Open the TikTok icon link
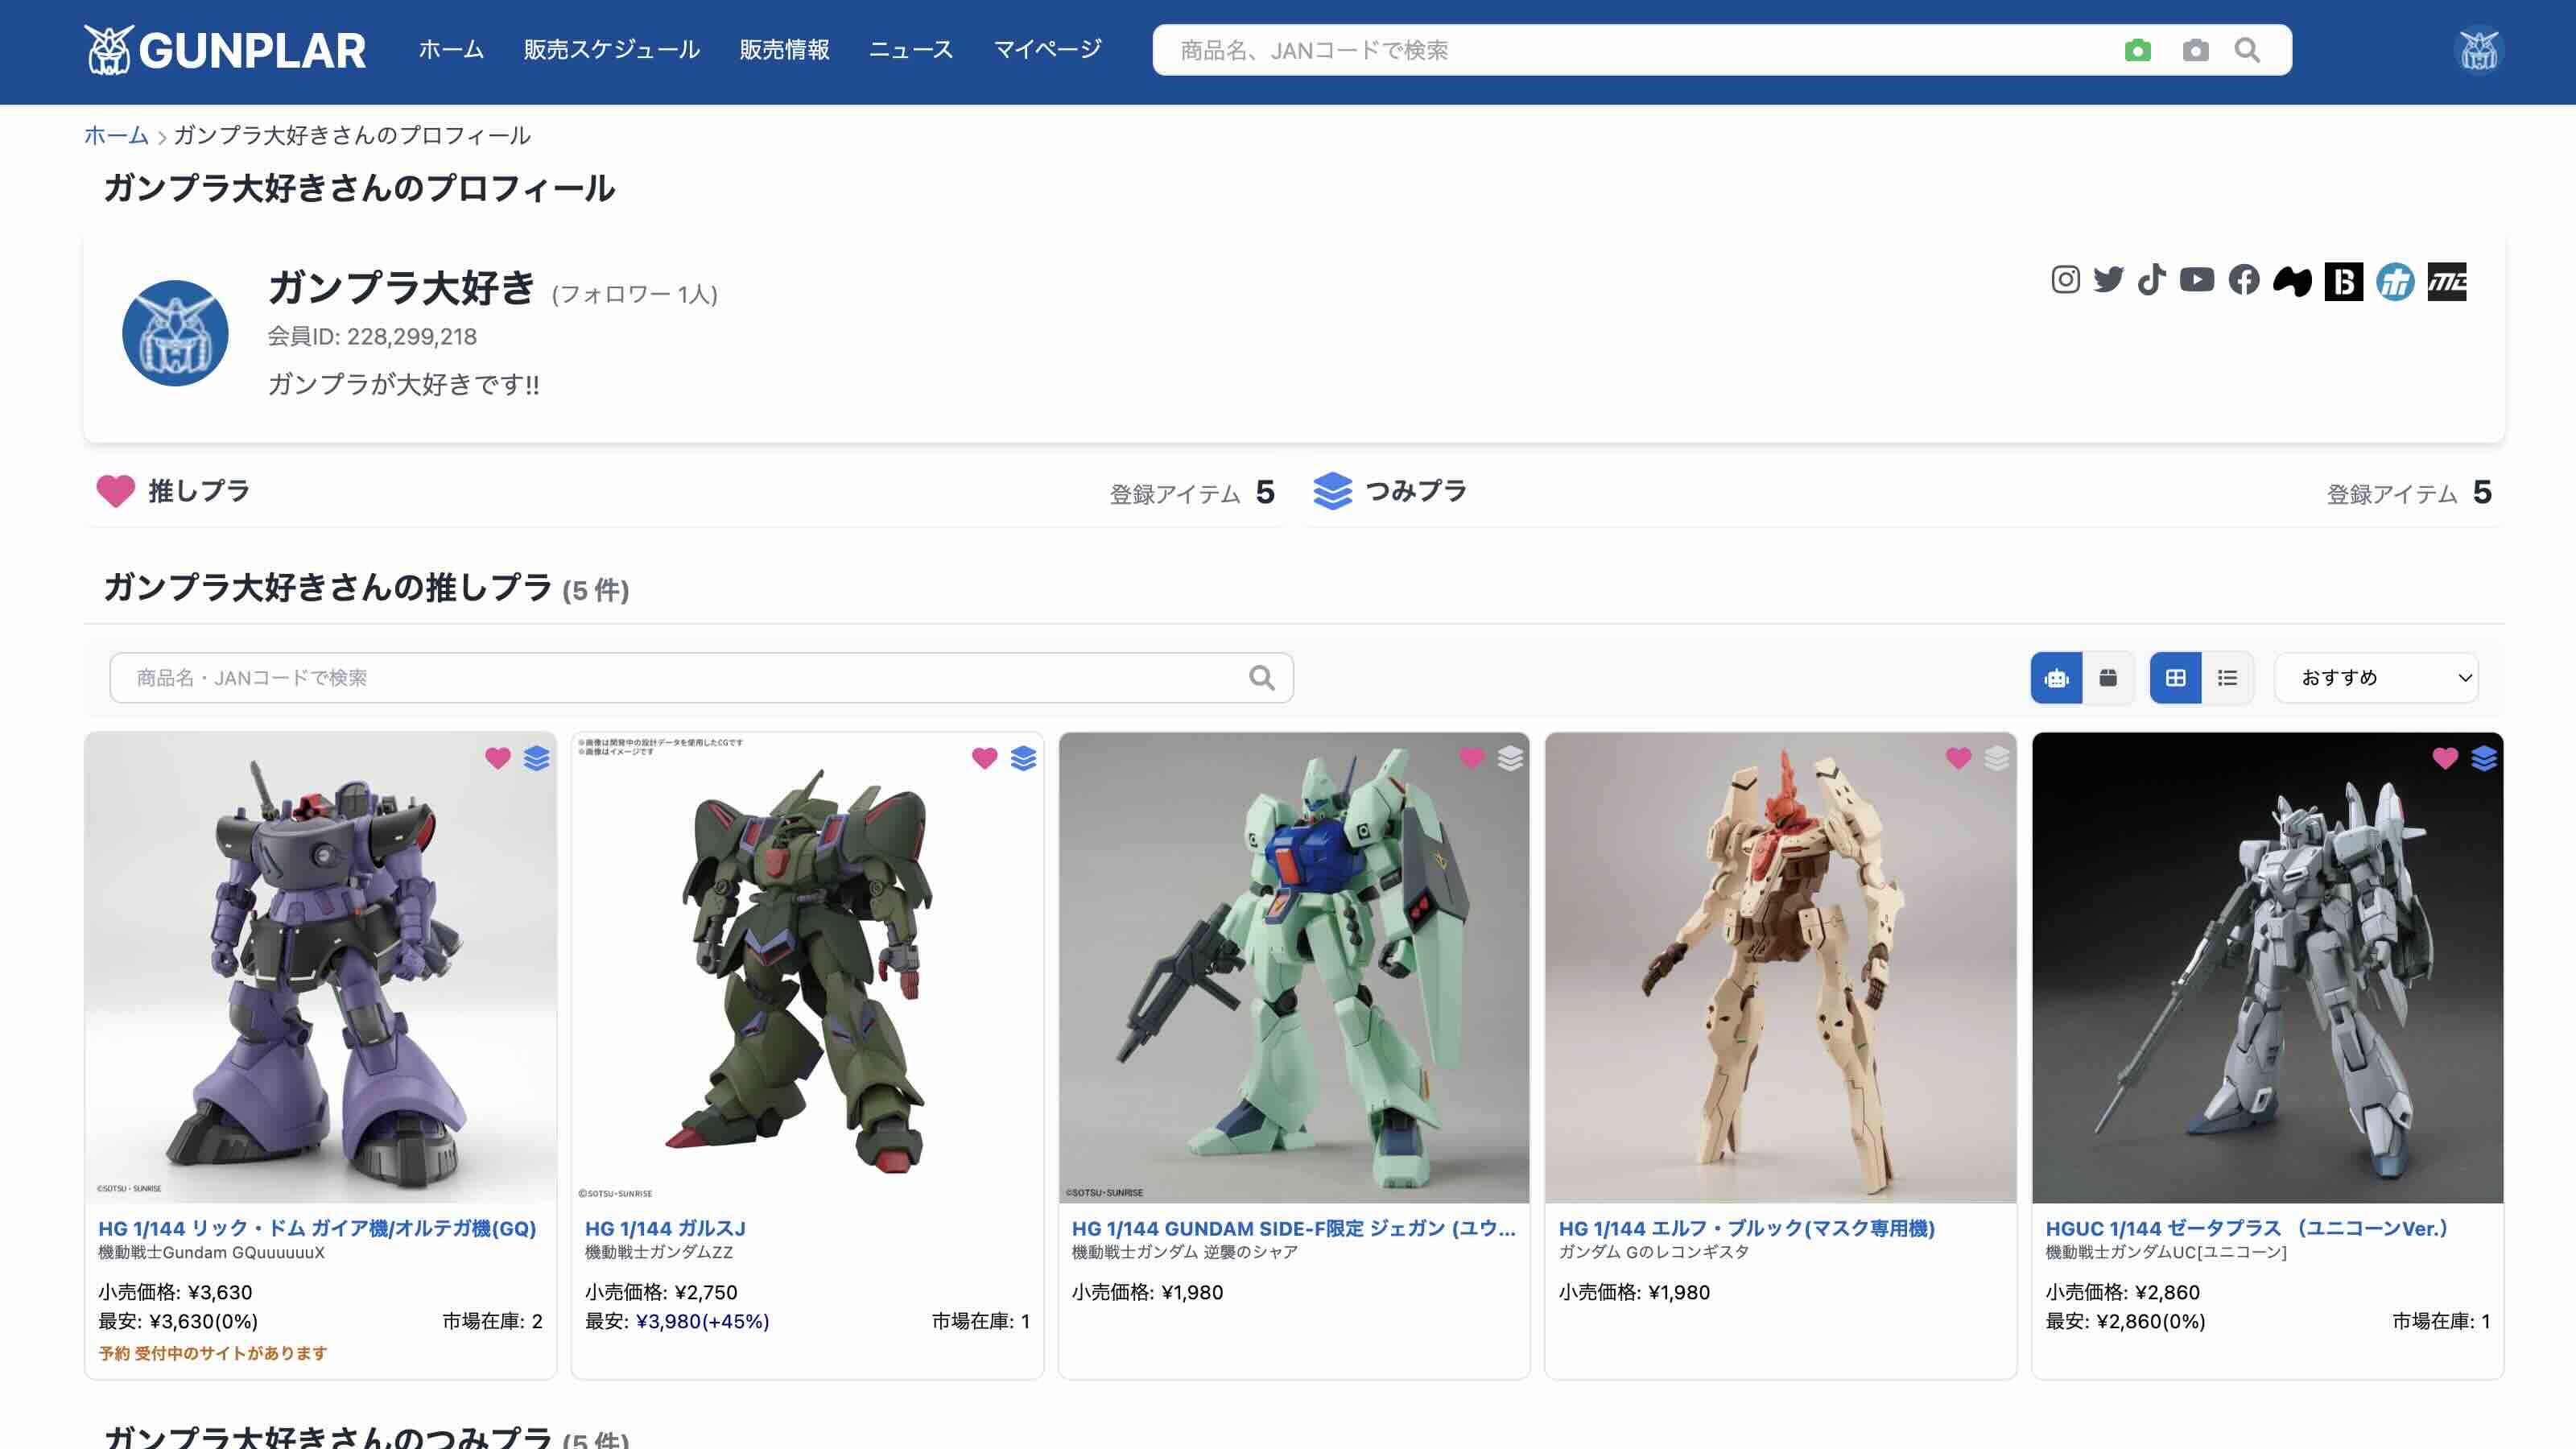 click(2151, 280)
